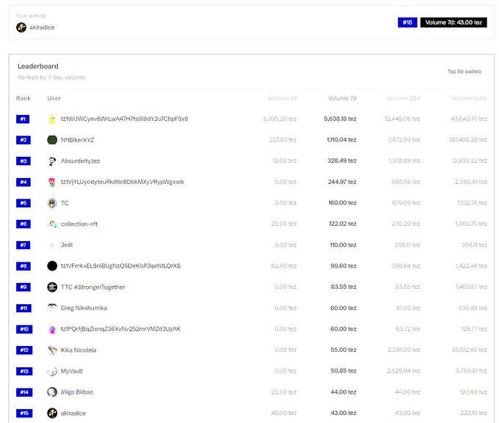Click the #8 rank badge
Screen dimensions: 499x423
click(x=23, y=266)
